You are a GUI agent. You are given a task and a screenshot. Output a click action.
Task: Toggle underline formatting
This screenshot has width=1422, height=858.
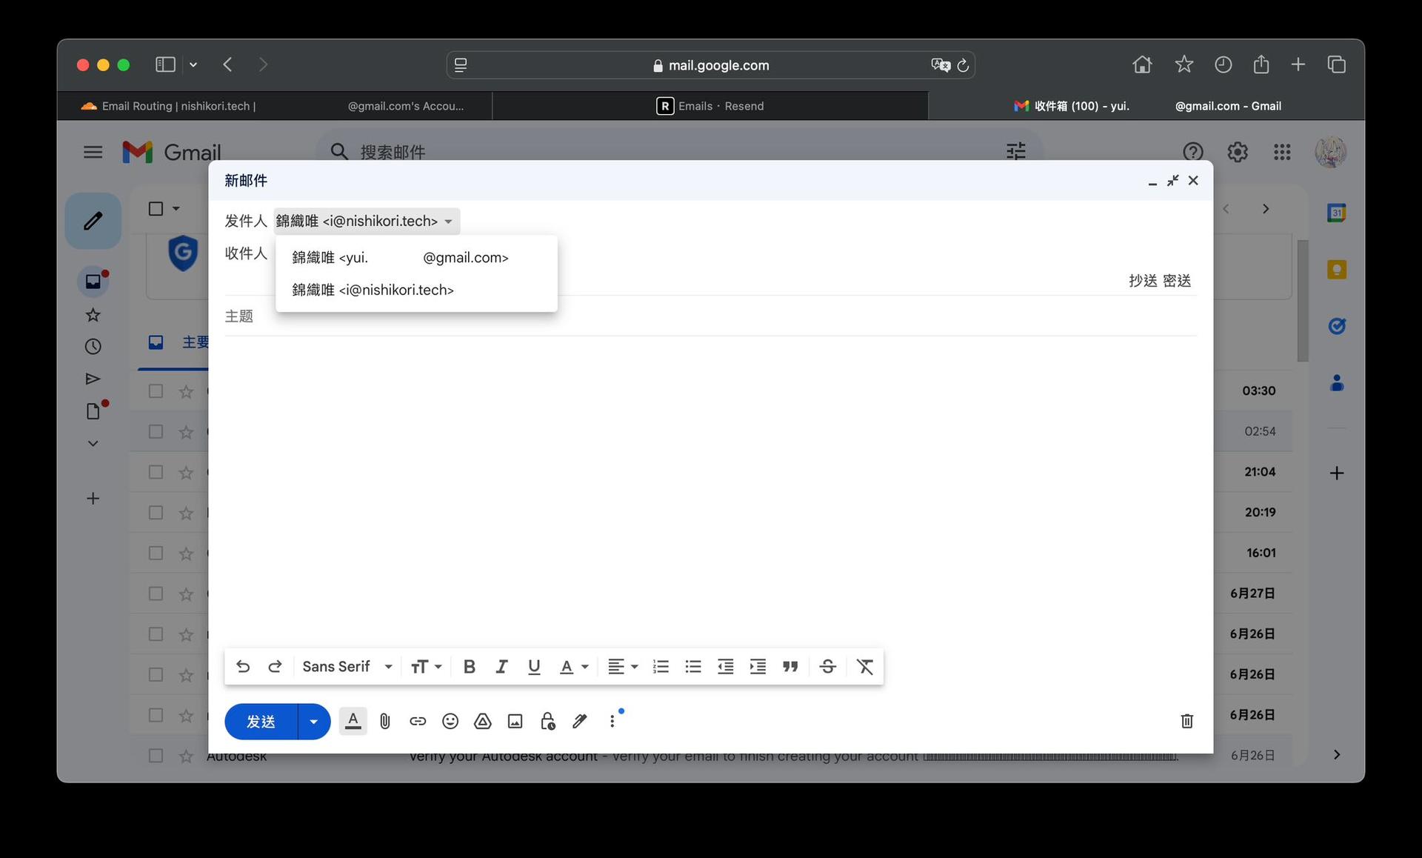click(534, 666)
